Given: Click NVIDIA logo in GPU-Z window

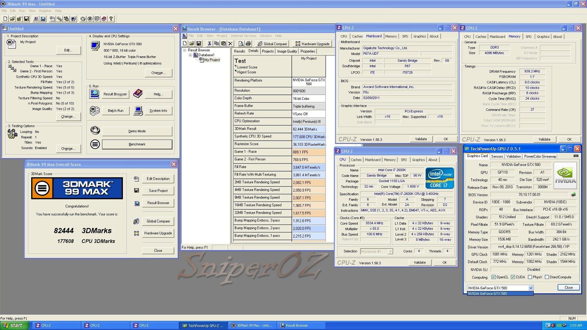Looking at the screenshot, I should (x=565, y=175).
